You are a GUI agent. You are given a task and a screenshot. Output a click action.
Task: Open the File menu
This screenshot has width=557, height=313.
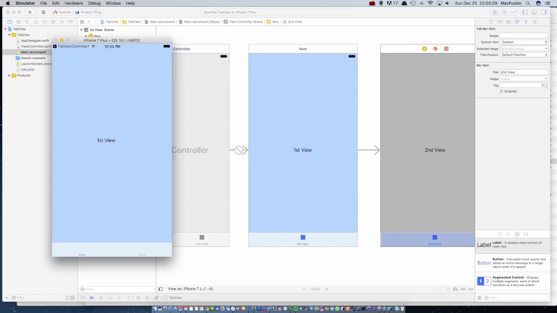(44, 3)
